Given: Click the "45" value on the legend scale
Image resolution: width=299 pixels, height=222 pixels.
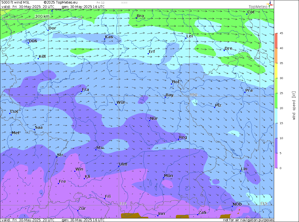Looking at the screenshot, I should pyautogui.click(x=281, y=33).
